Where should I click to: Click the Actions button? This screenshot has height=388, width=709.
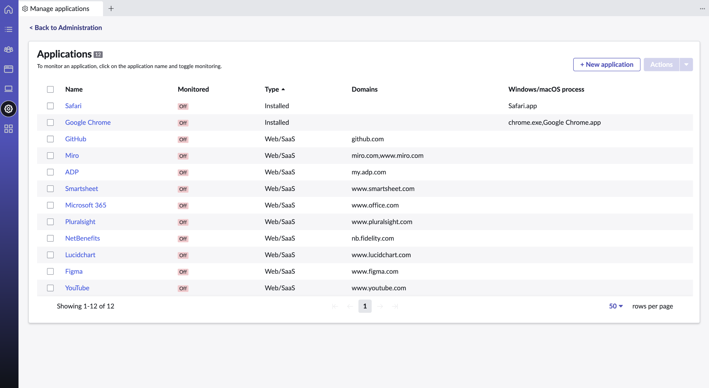(x=661, y=64)
